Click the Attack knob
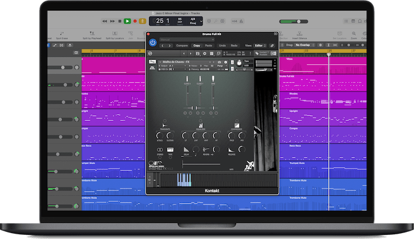Screen dimensions: 414x239 160,136
